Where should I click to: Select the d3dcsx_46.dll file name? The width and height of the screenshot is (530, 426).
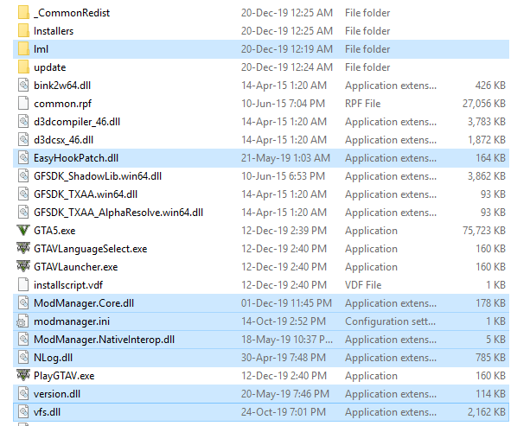(x=63, y=140)
